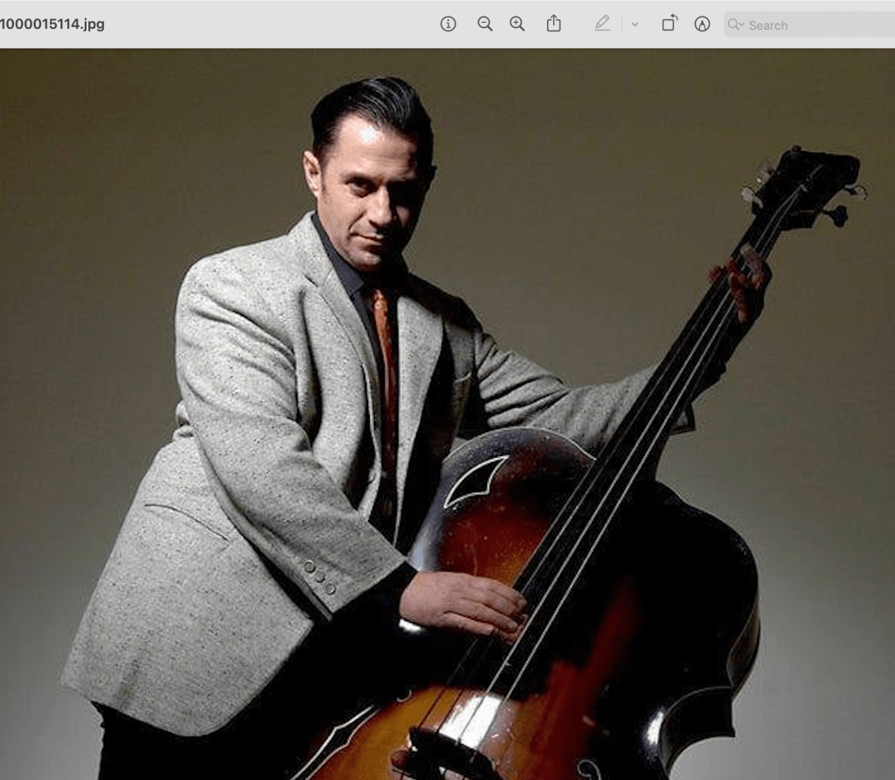Rotate the image with the rotate icon
Screen dimensions: 895x780
click(x=669, y=24)
